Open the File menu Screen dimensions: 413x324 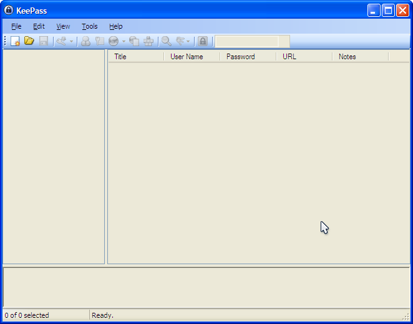[x=16, y=26]
